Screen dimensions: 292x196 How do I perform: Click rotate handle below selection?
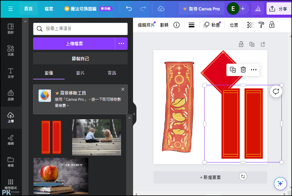click(x=243, y=176)
